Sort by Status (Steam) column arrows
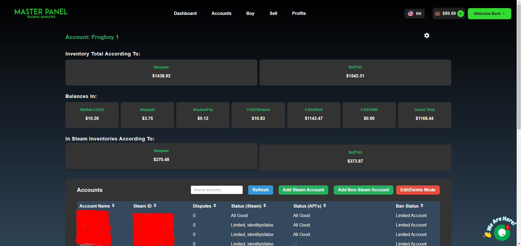The width and height of the screenshot is (521, 246). (265, 206)
